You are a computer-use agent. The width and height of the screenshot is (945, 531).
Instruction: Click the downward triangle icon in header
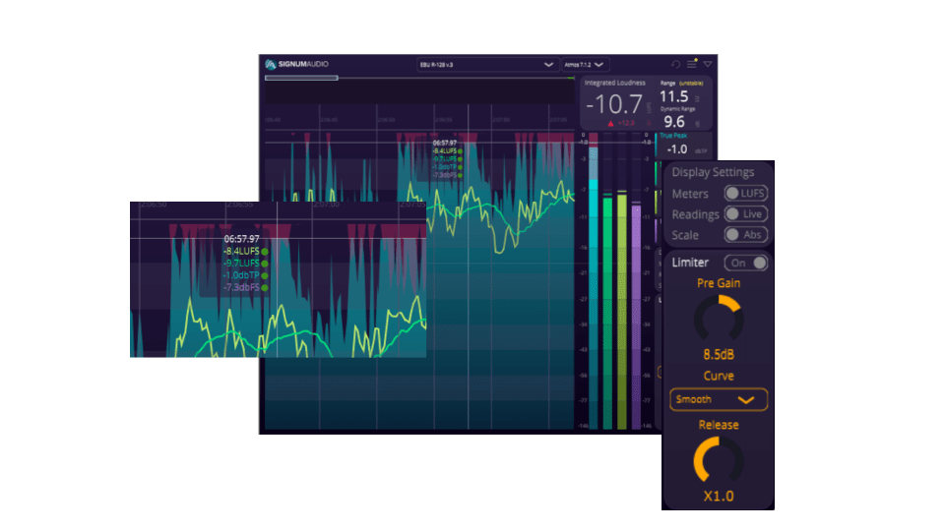(x=708, y=64)
